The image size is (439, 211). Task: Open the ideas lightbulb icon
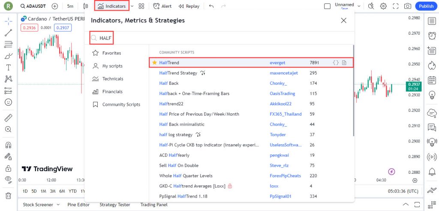[432, 95]
